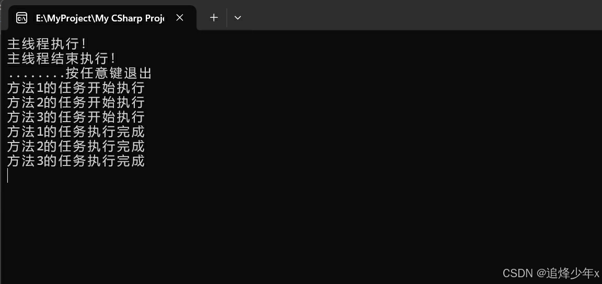
Task: Click the text 按任意键退出
Action: click(x=109, y=73)
